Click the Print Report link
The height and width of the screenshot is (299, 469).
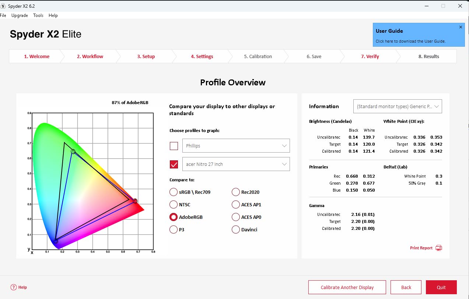tap(421, 248)
